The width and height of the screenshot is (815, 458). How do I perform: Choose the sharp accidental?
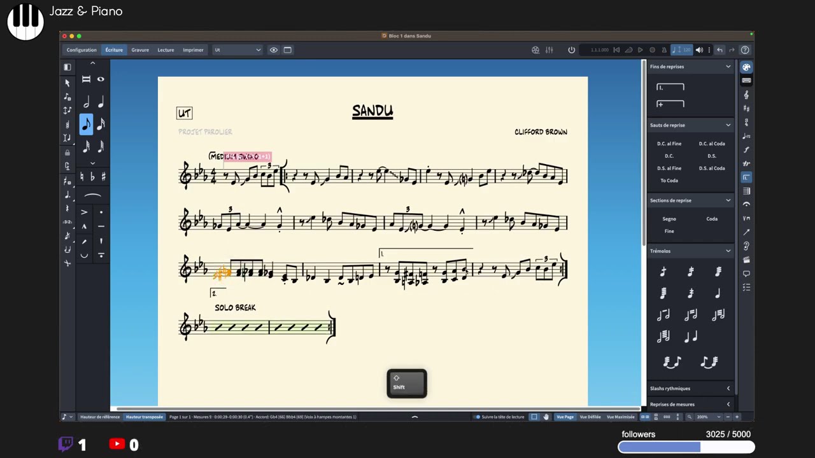[103, 177]
